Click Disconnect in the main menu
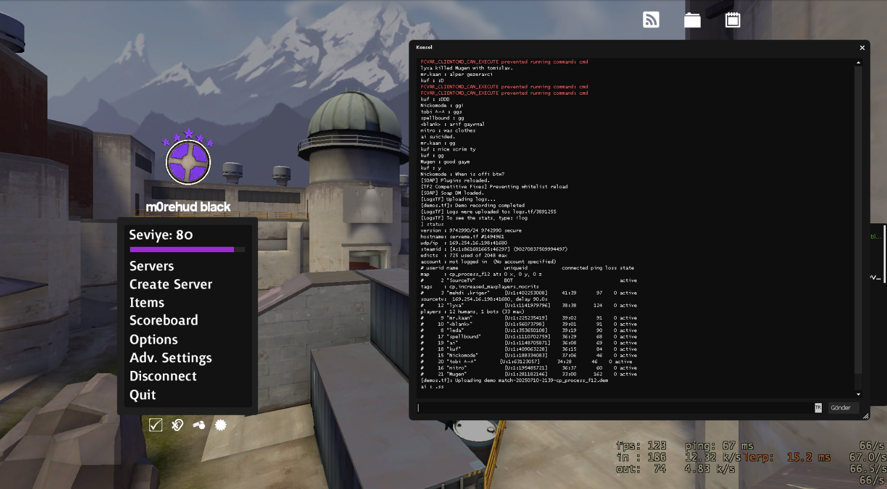The image size is (887, 489). click(163, 376)
